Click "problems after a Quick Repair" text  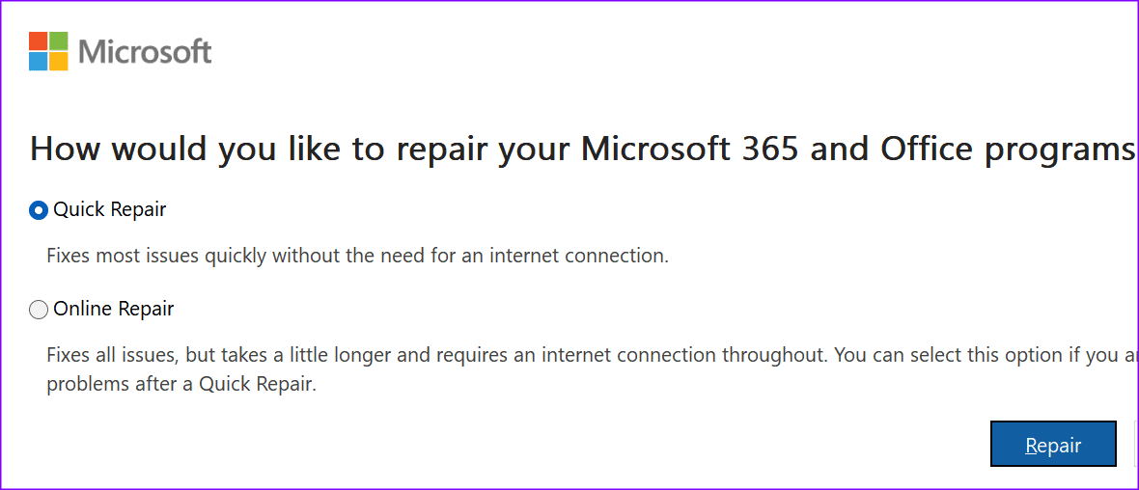click(181, 384)
